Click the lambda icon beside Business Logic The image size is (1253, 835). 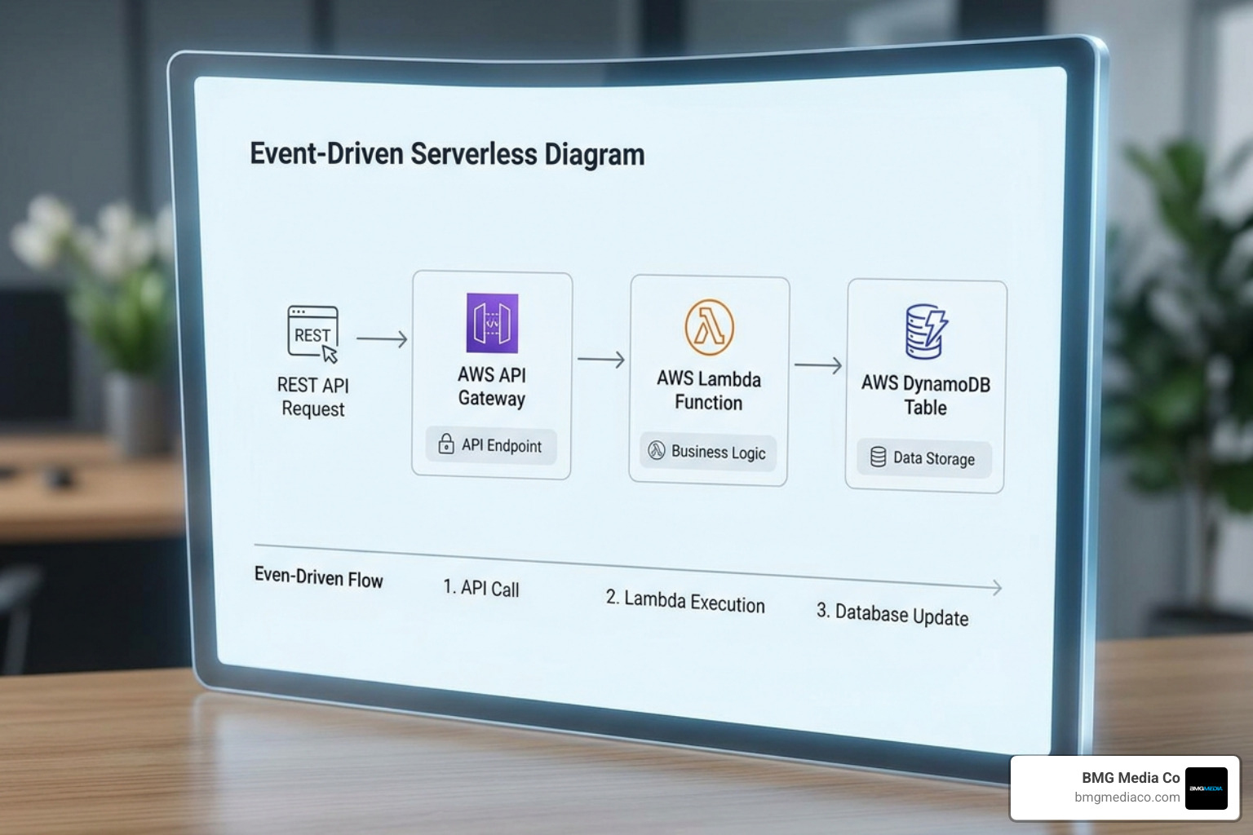pos(657,450)
